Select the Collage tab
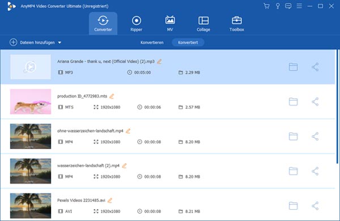Image resolution: width=340 pixels, height=221 pixels. [203, 24]
